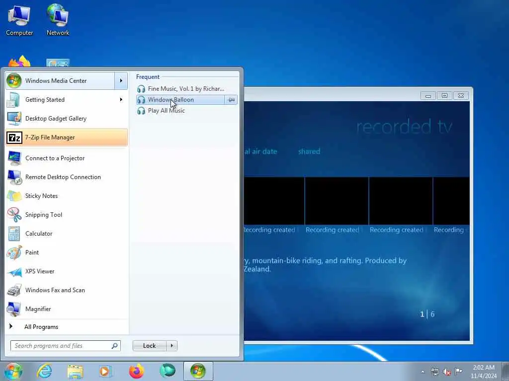Click the Windows Fax and Scan icon

point(14,290)
